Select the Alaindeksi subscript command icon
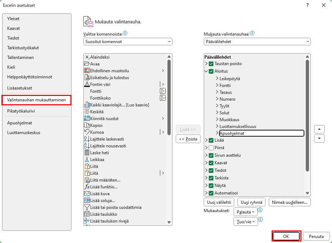This screenshot has height=243, width=332. (87, 57)
